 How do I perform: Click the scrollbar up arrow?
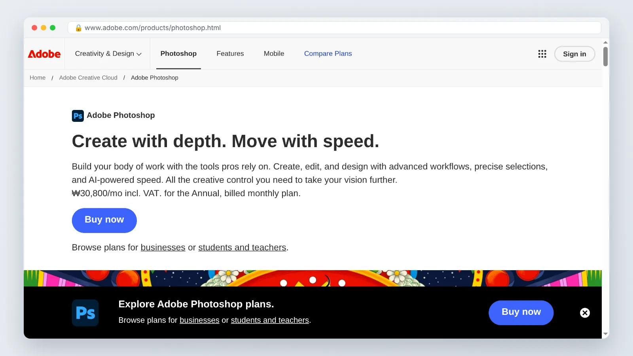click(605, 42)
